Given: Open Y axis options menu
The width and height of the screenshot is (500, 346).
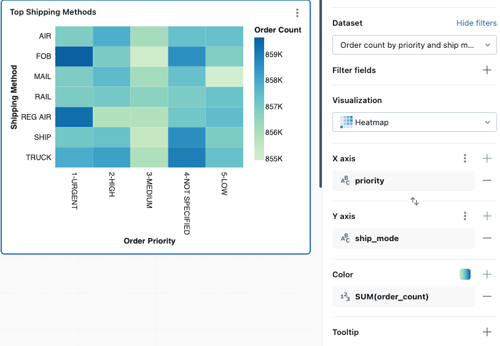Looking at the screenshot, I should pos(465,216).
